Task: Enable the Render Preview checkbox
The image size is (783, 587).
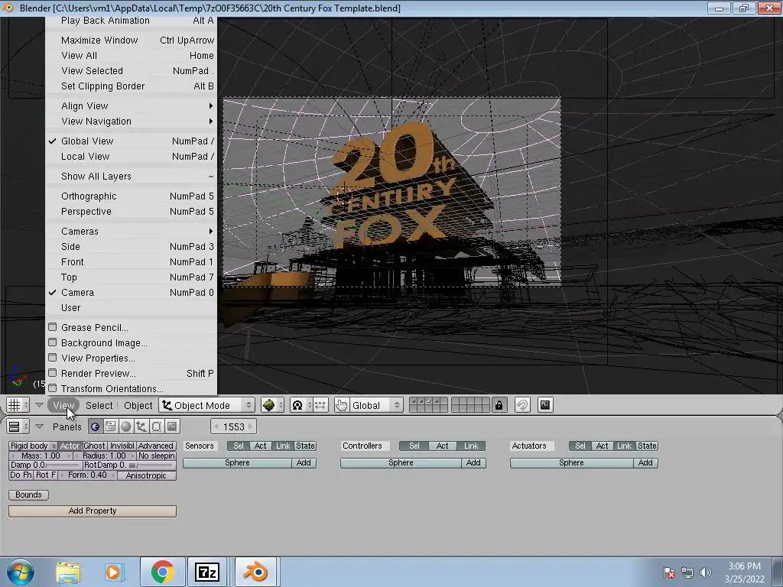Action: [x=53, y=373]
